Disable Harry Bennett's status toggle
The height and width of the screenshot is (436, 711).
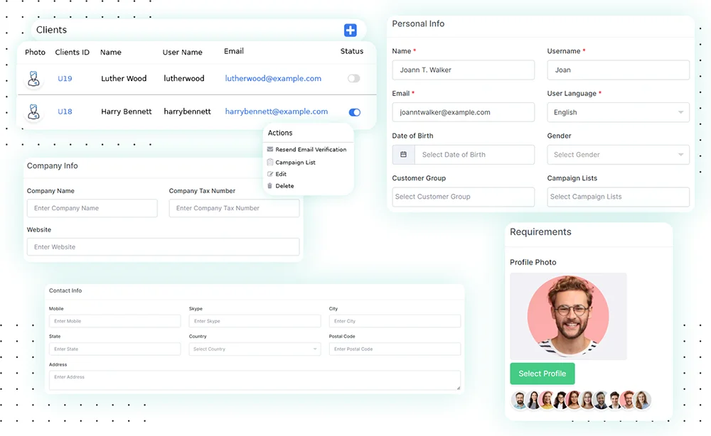[x=353, y=112]
